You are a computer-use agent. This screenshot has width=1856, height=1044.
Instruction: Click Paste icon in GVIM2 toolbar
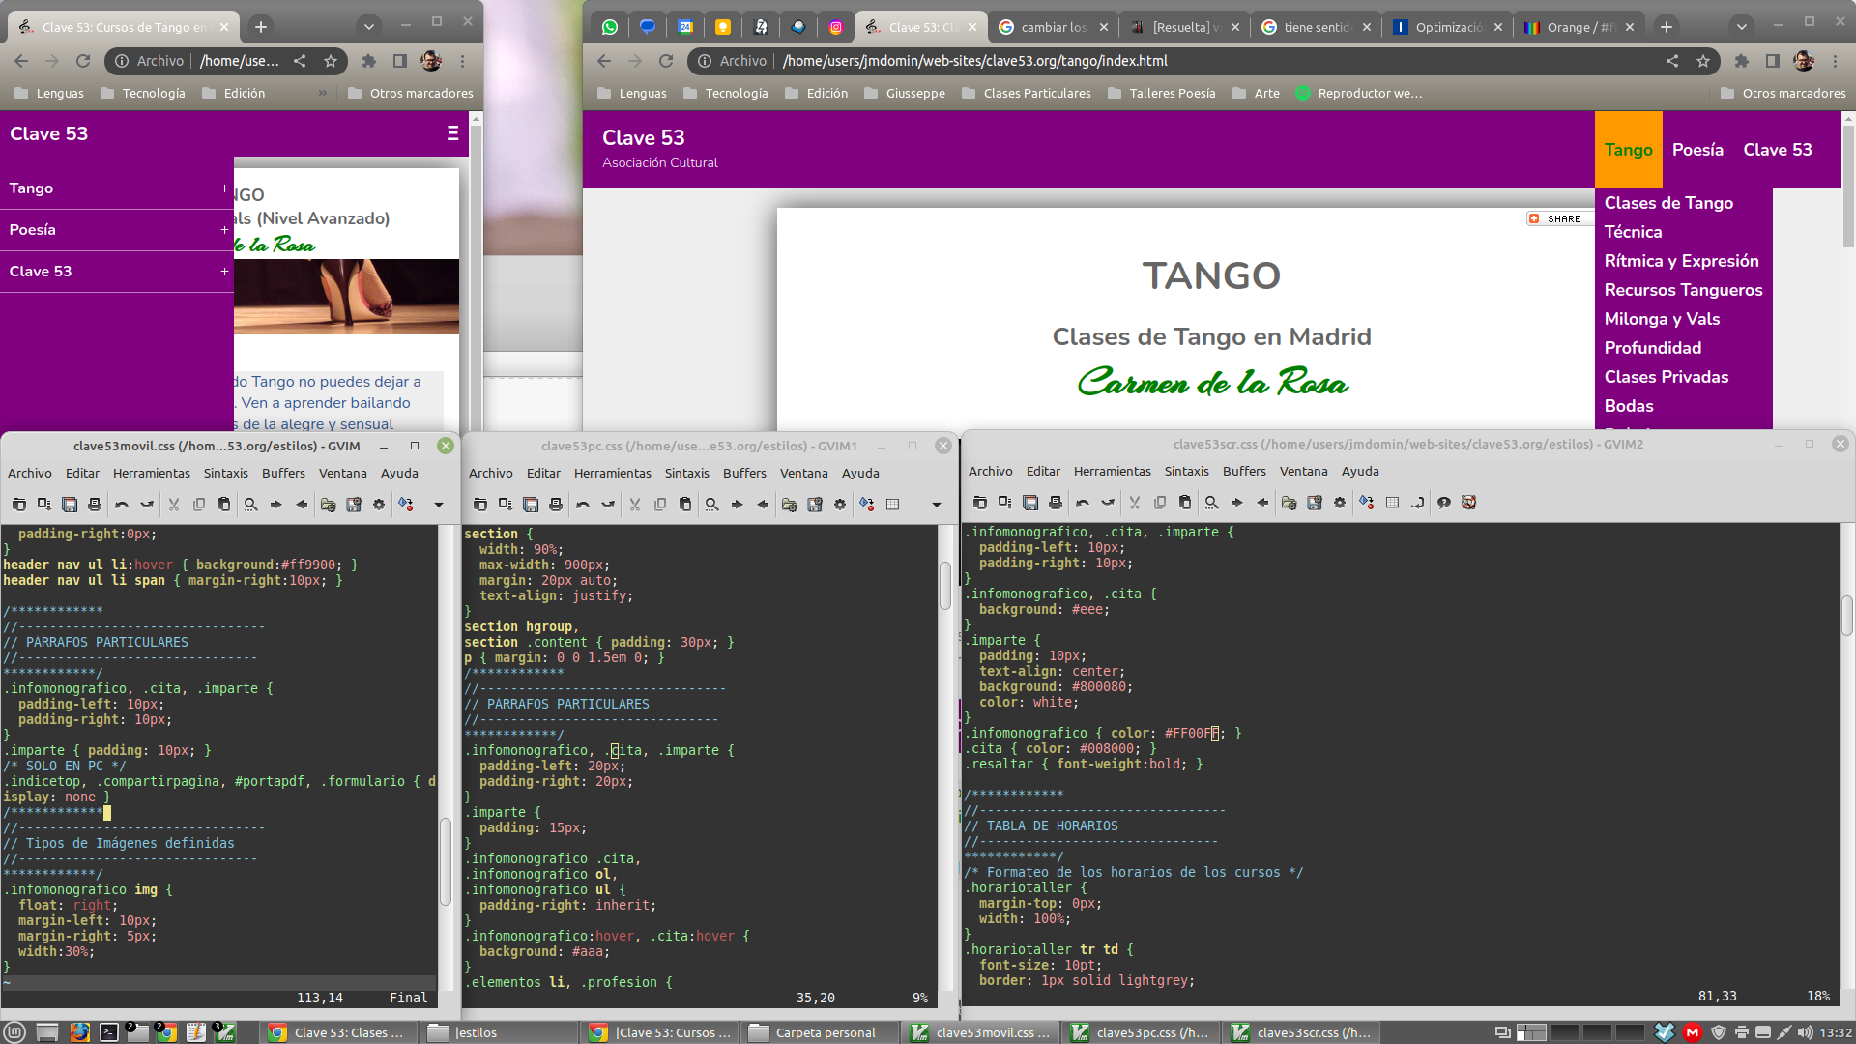1185,503
